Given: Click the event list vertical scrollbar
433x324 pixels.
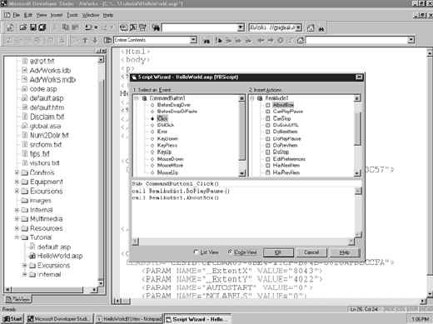Looking at the screenshot, I should click(242, 136).
